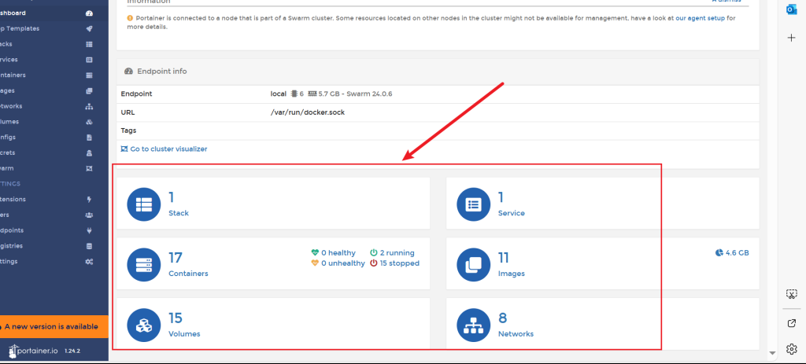Click the Volumes dashboard tile icon

143,325
